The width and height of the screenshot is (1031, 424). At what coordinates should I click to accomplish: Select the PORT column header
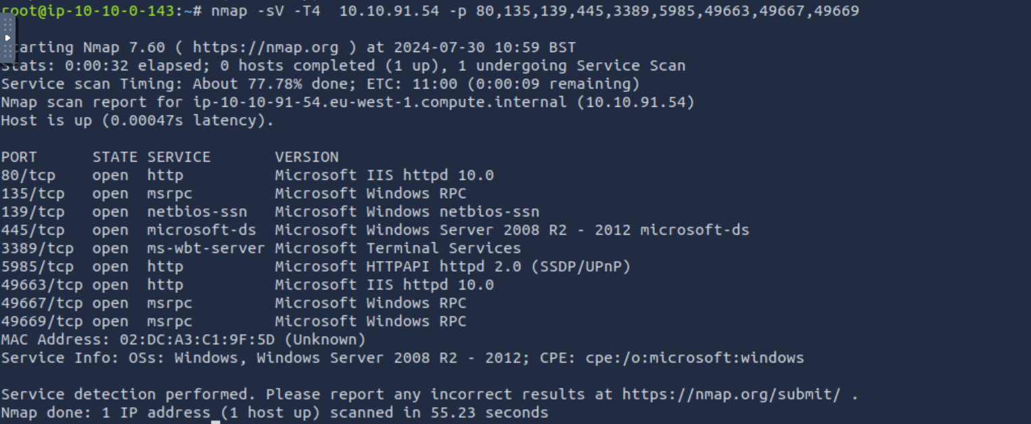coord(19,157)
